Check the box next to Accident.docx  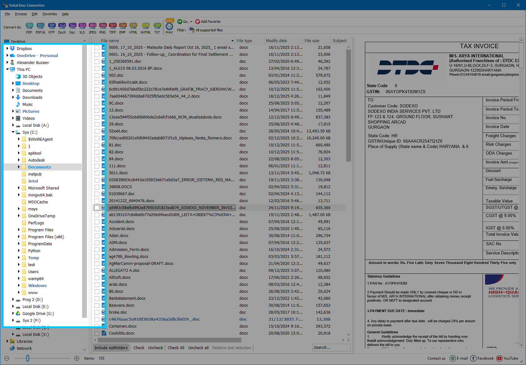pos(97,221)
